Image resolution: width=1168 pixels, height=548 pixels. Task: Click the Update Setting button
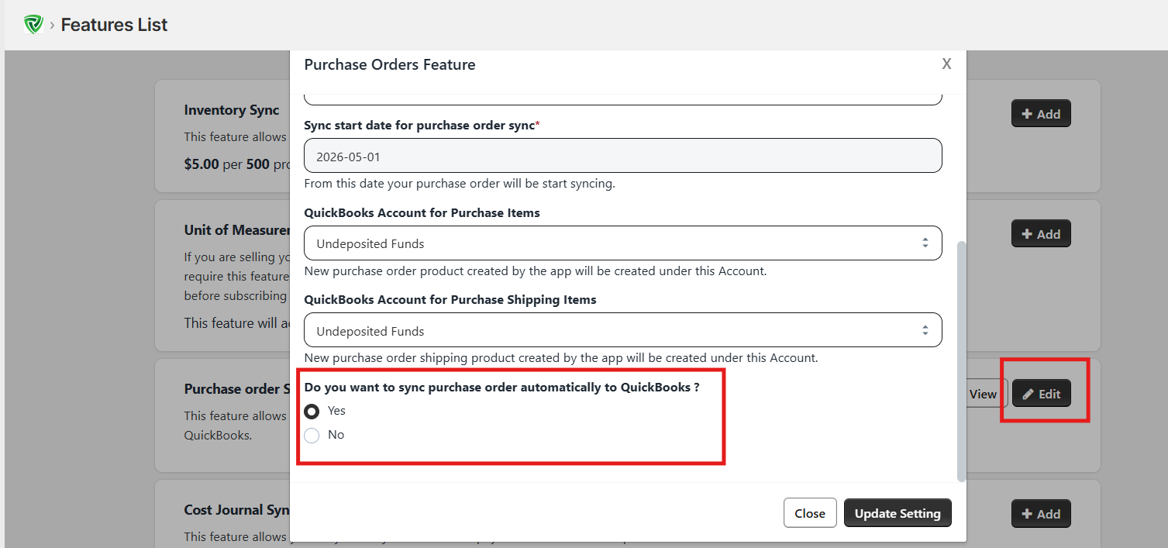coord(898,513)
